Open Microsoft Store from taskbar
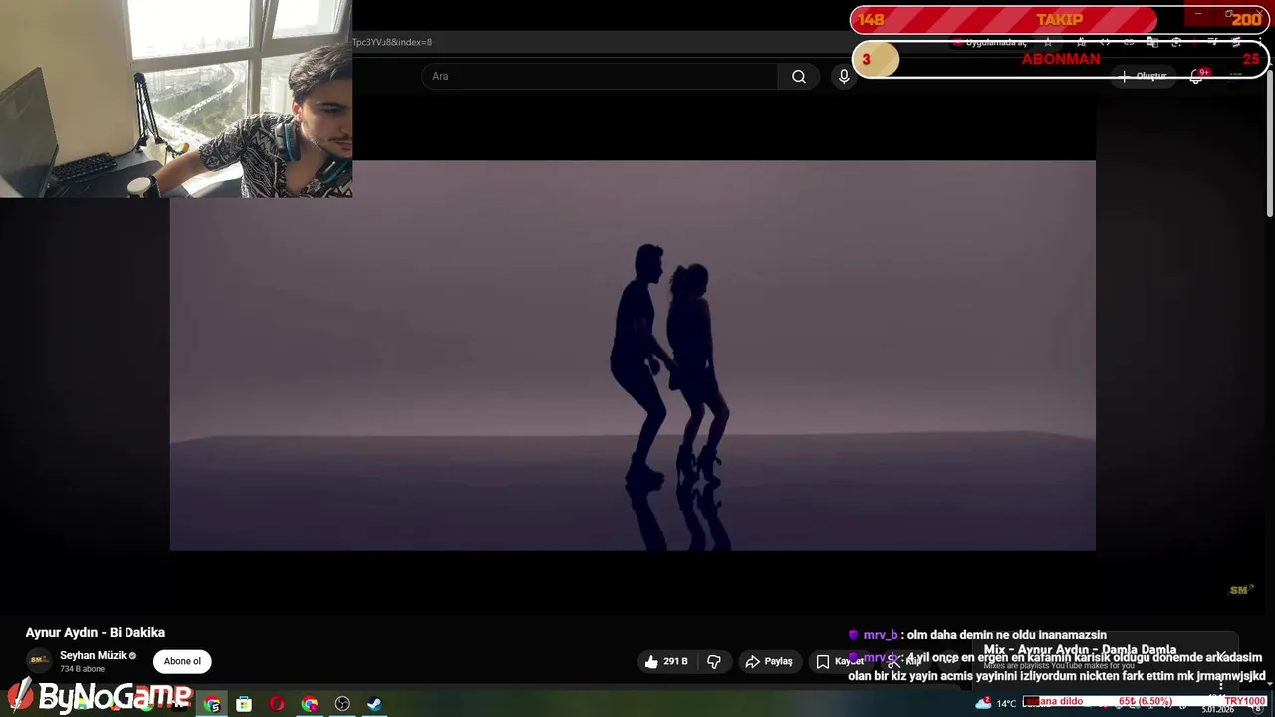Viewport: 1275px width, 717px height. pos(244,704)
